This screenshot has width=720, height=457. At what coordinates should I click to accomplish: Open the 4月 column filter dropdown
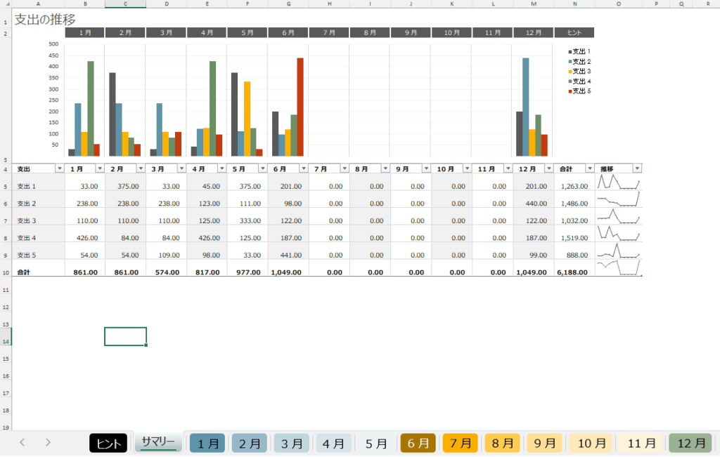[x=221, y=168]
